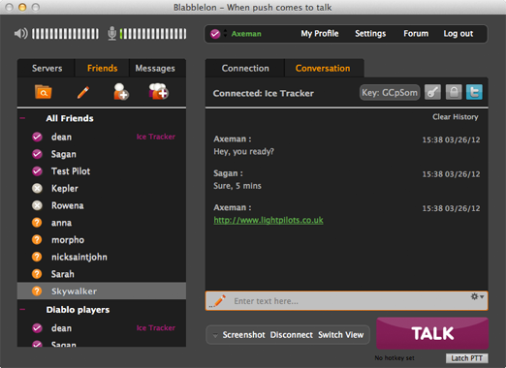Expand the arrow beside Screenshot

coord(215,335)
